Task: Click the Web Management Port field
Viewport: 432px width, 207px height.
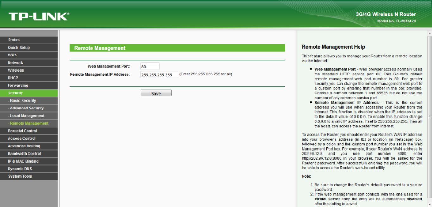Action: tap(150, 67)
